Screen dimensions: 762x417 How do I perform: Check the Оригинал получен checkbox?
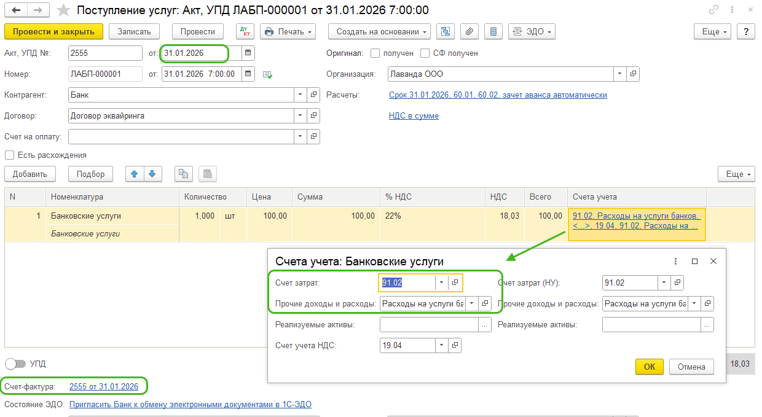(375, 53)
